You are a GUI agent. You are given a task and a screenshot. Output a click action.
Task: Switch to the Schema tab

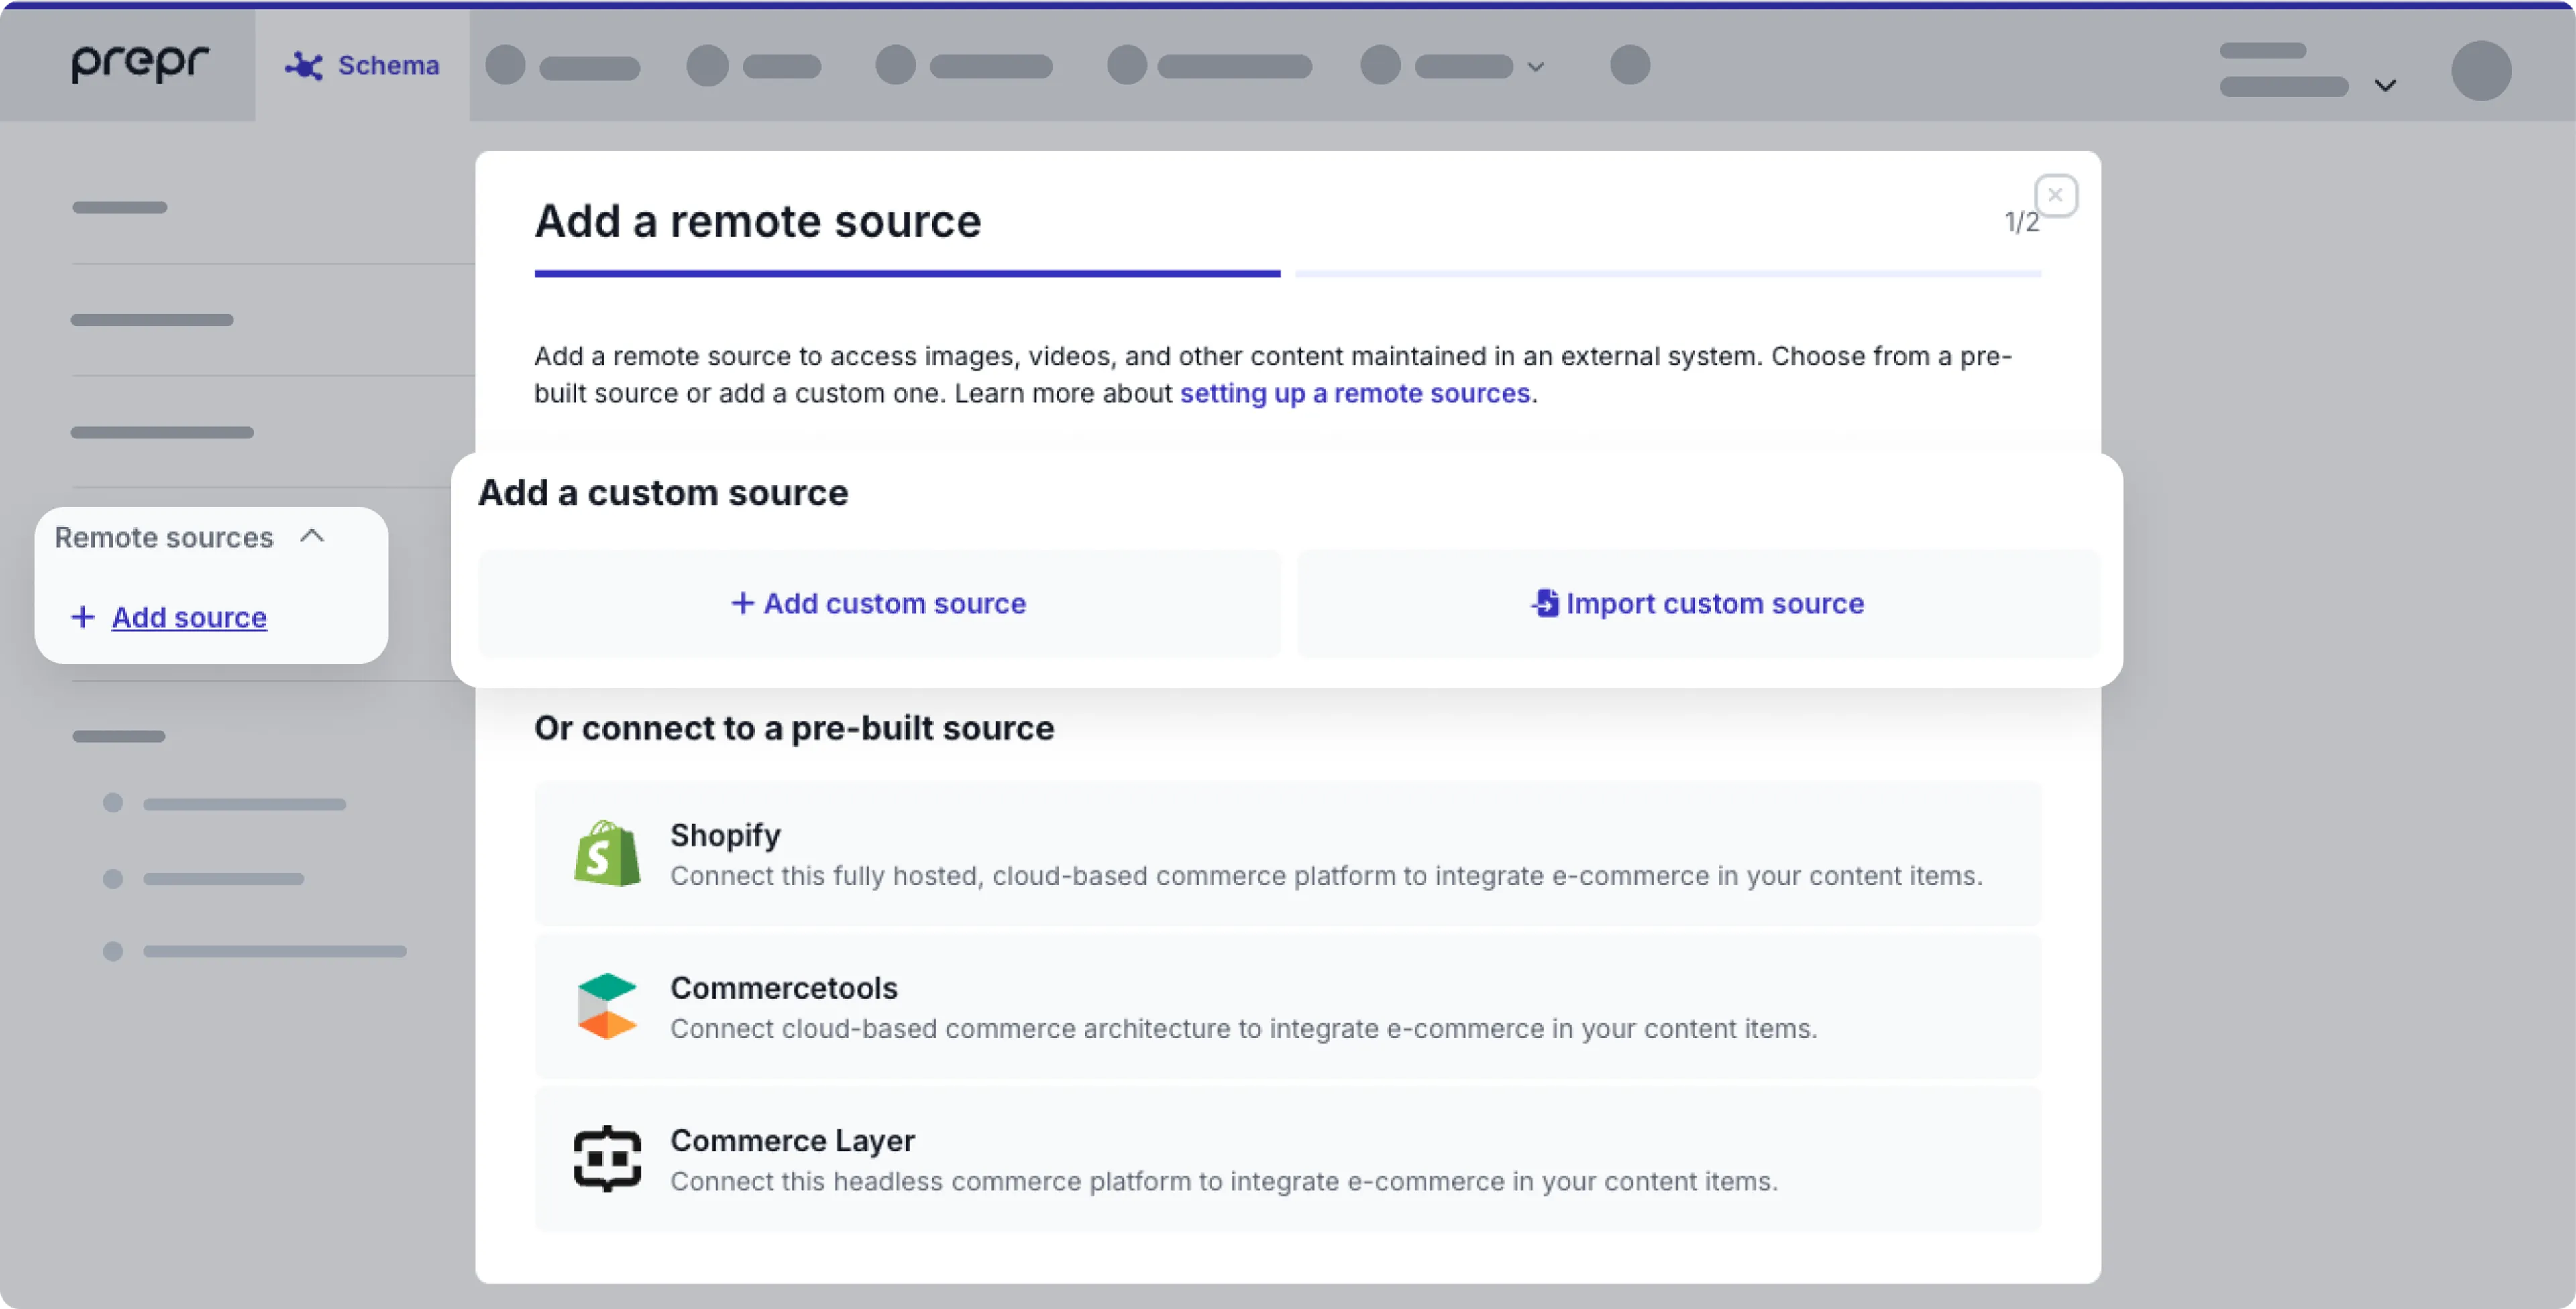click(x=388, y=64)
